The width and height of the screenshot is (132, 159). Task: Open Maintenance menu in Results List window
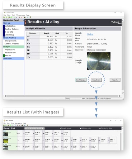(19, 123)
